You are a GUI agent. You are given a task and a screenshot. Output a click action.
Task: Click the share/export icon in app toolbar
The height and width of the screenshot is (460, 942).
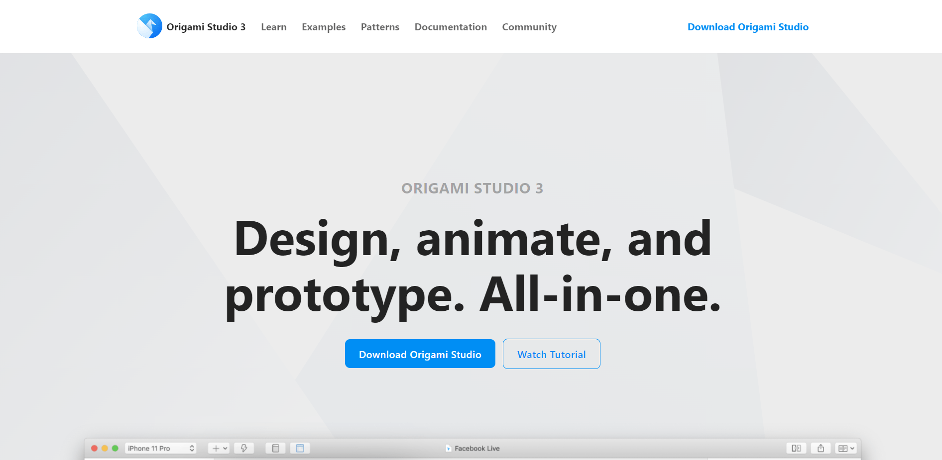coord(821,448)
